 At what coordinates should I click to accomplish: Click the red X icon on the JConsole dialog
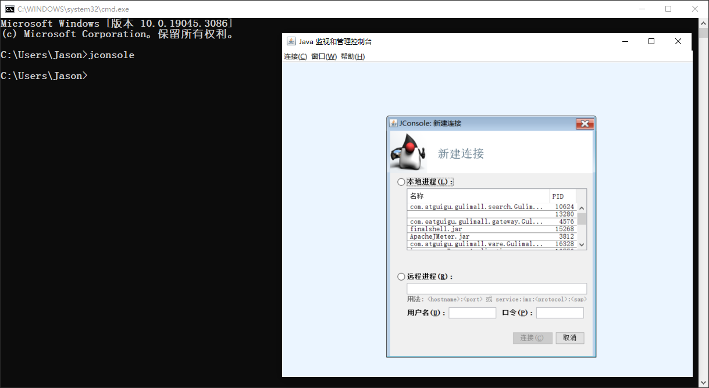point(585,123)
